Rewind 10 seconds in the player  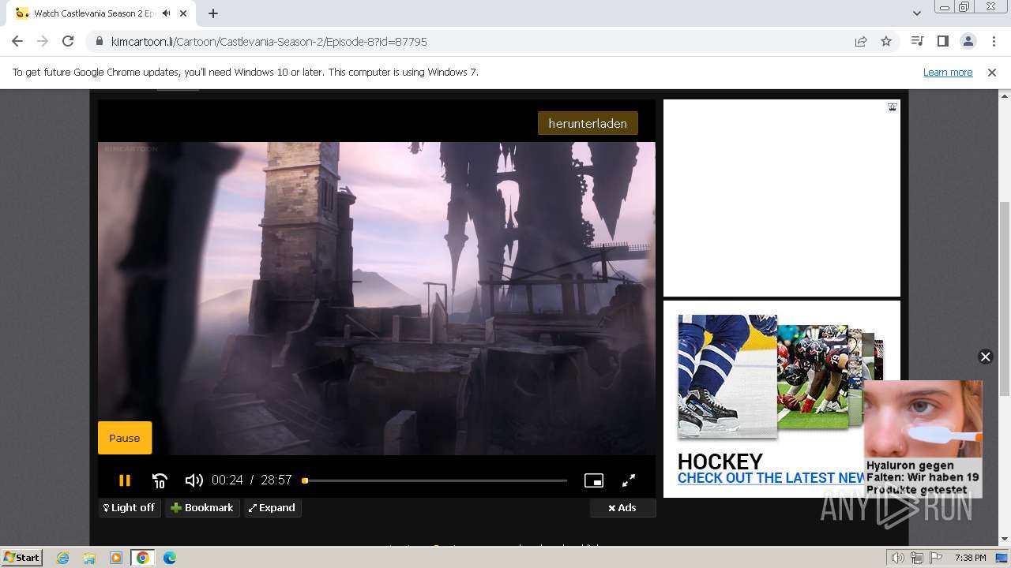coord(160,480)
